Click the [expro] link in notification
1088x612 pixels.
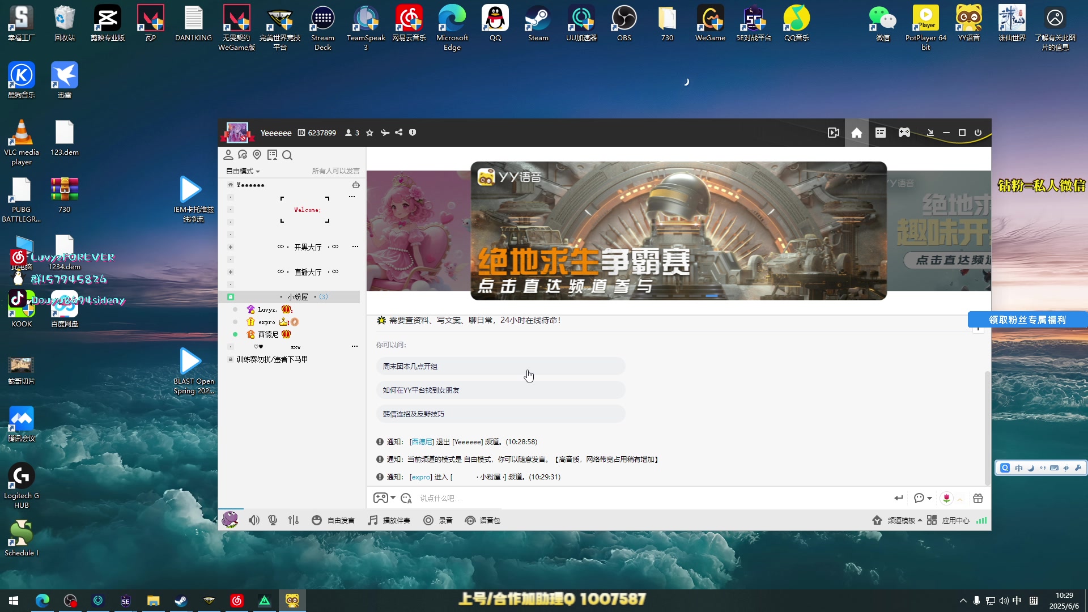(x=420, y=477)
